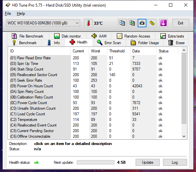Click the SMART list scrollbar thumb

(x=184, y=88)
